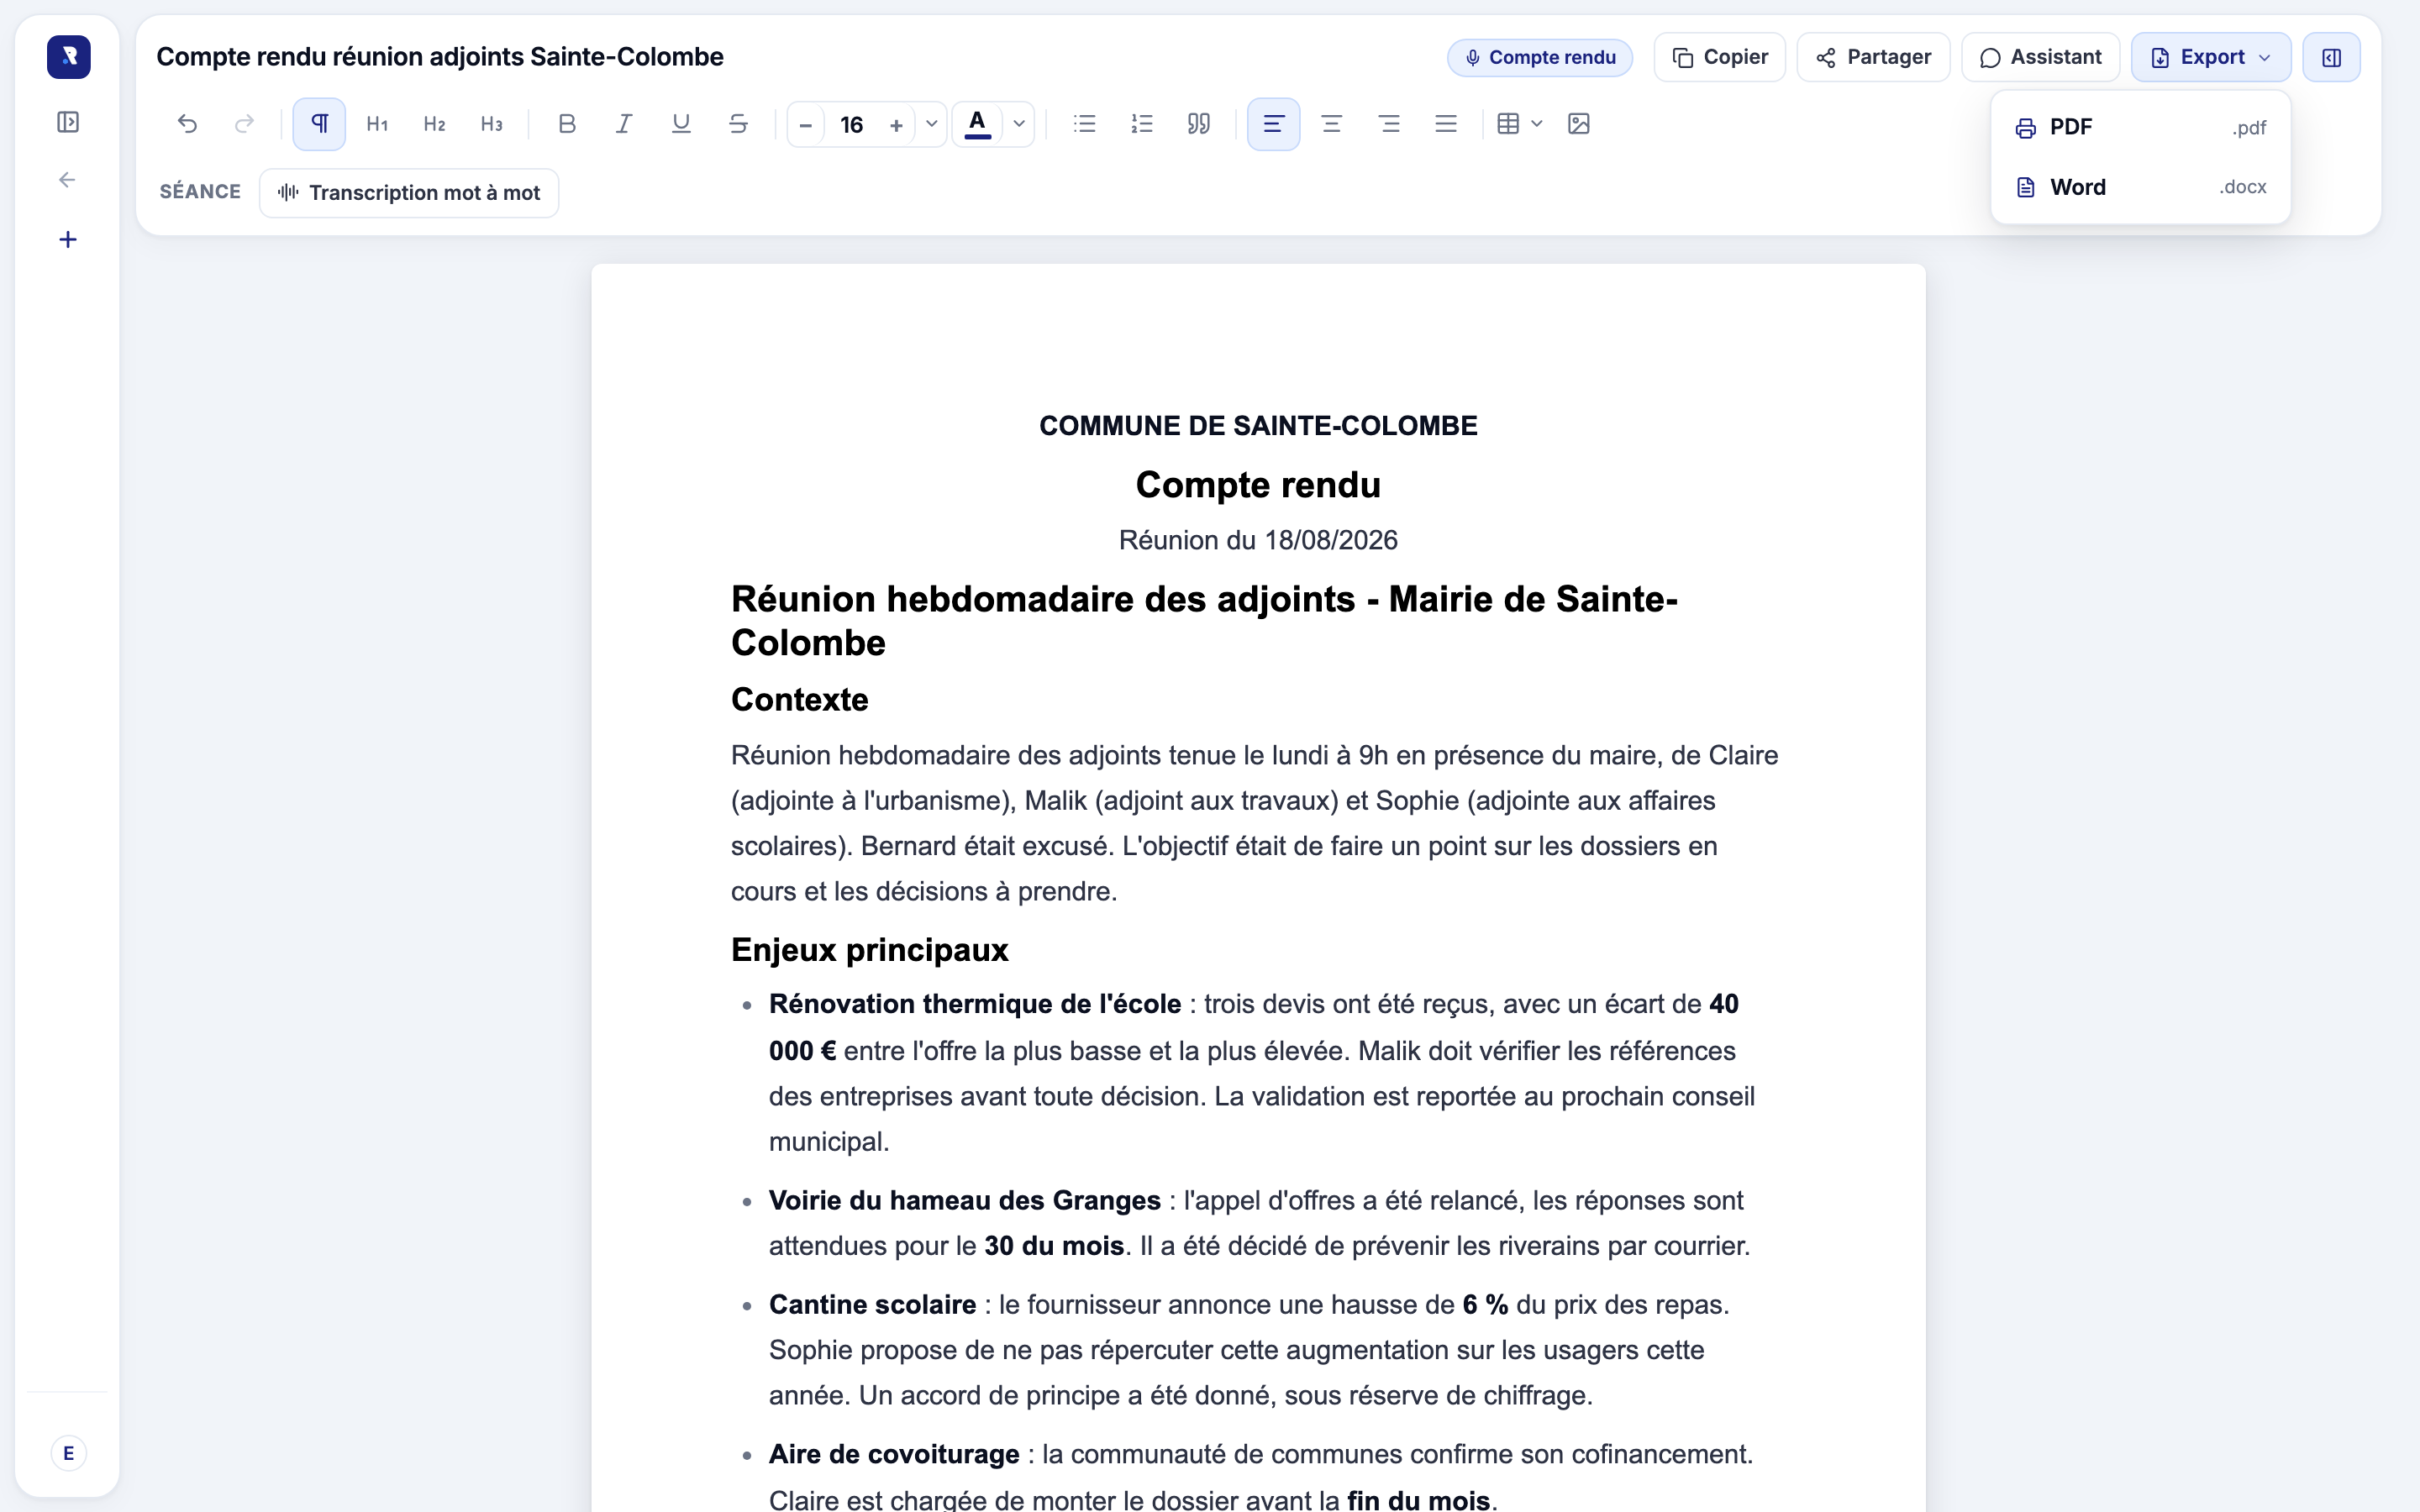2420x1512 pixels.
Task: Click the app logo icon in sidebar
Action: 68,57
